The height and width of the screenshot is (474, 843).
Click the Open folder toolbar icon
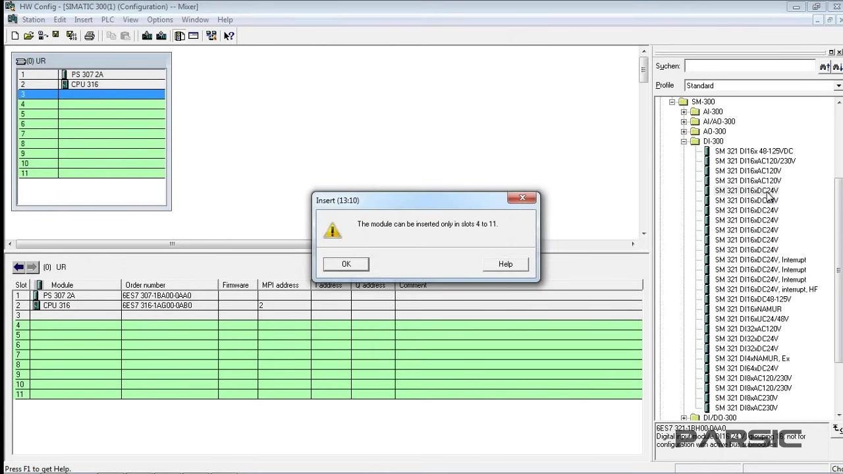[x=28, y=36]
